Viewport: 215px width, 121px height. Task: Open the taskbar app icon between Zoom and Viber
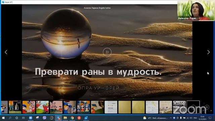click(37, 118)
